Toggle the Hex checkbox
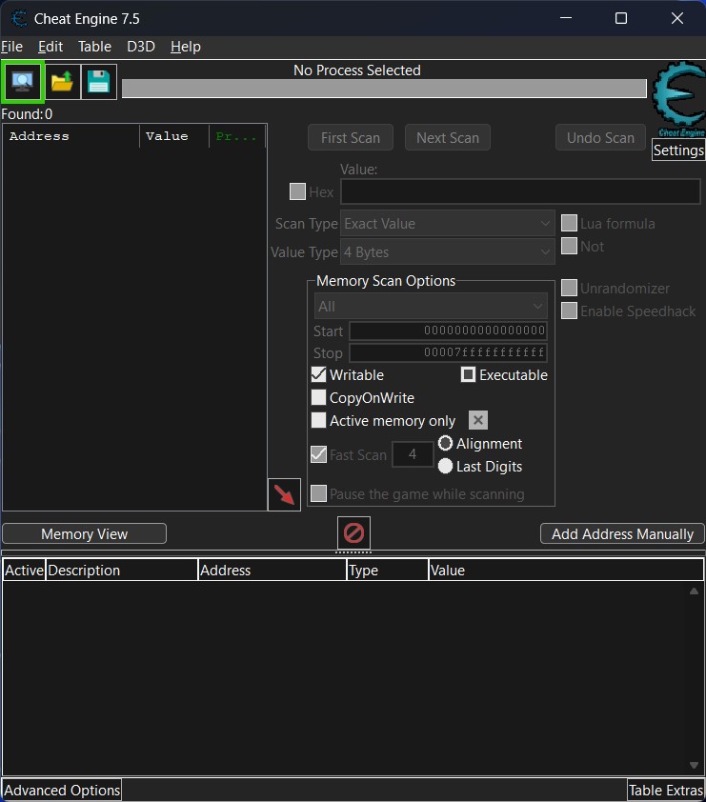 [297, 191]
